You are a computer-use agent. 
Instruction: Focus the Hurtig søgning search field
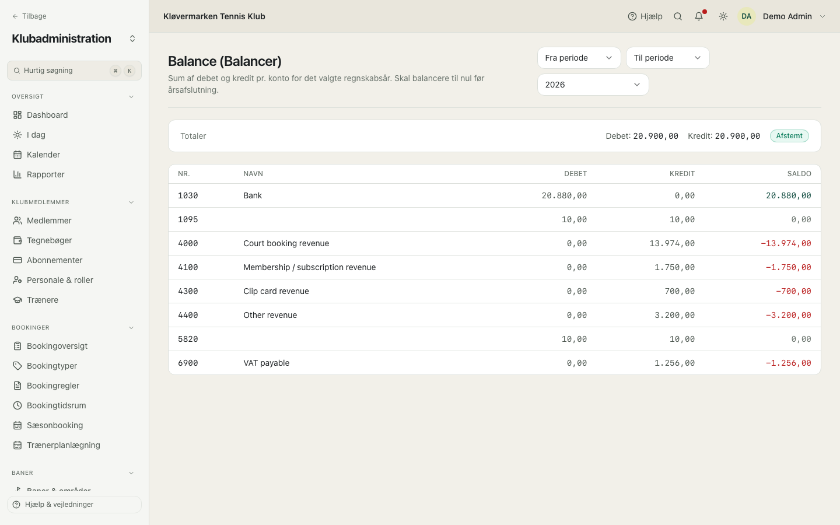tap(74, 71)
